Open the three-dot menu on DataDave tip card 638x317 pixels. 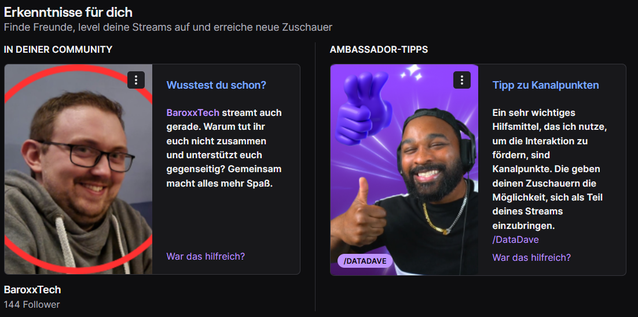click(462, 80)
